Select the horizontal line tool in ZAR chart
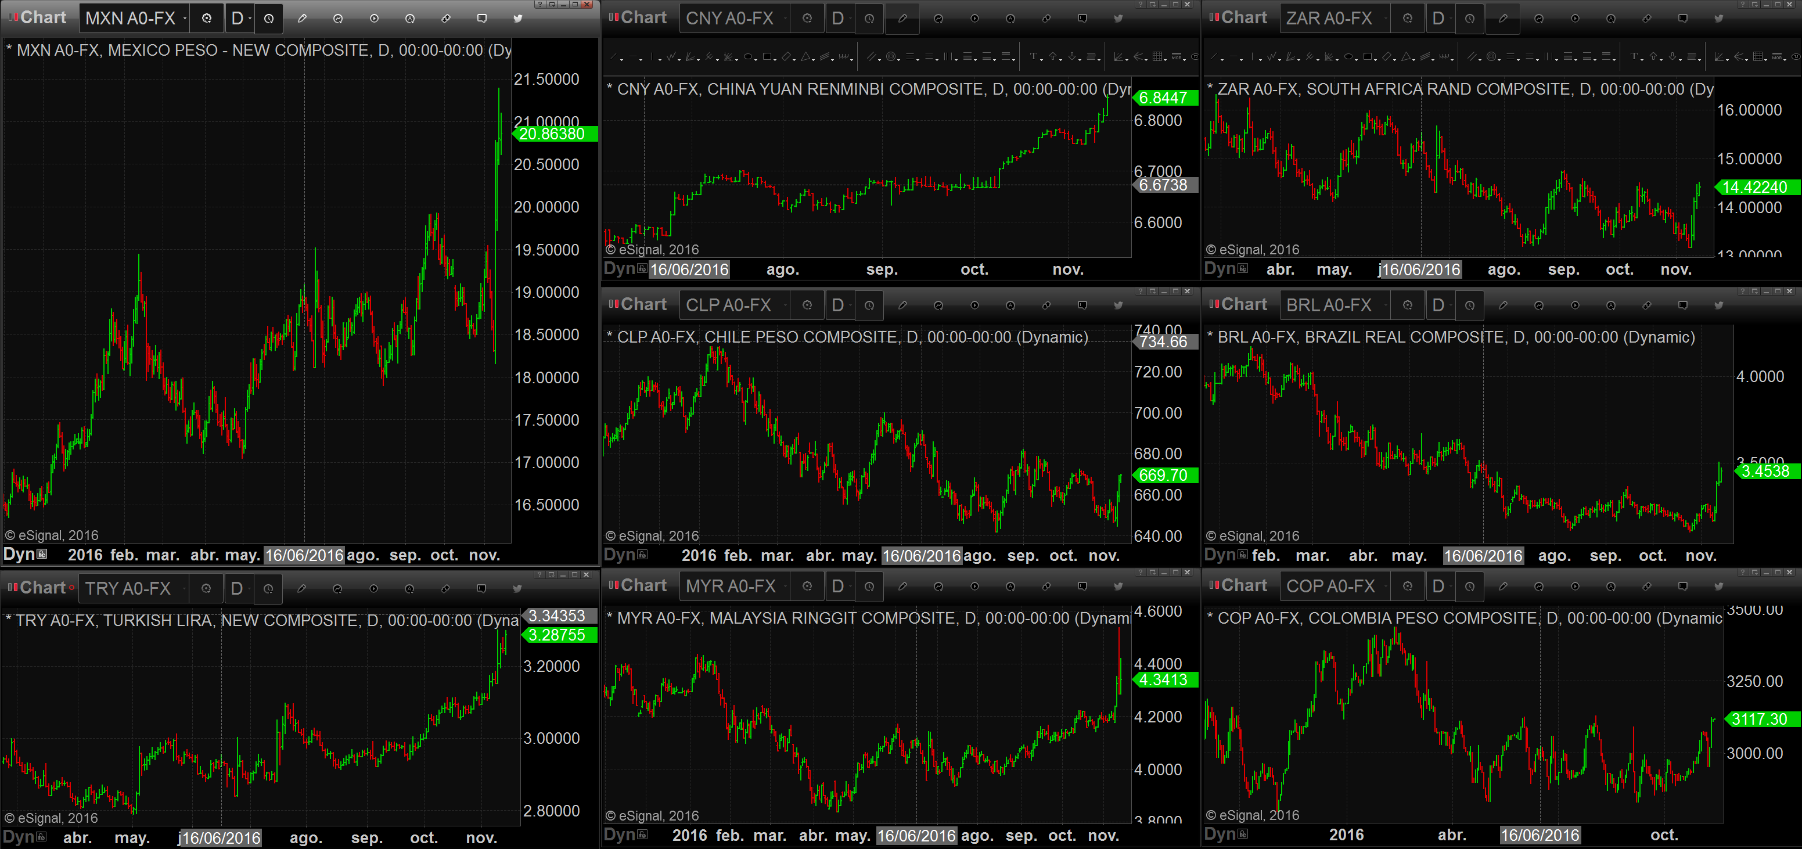Screen dimensions: 1802x849 tap(1234, 57)
